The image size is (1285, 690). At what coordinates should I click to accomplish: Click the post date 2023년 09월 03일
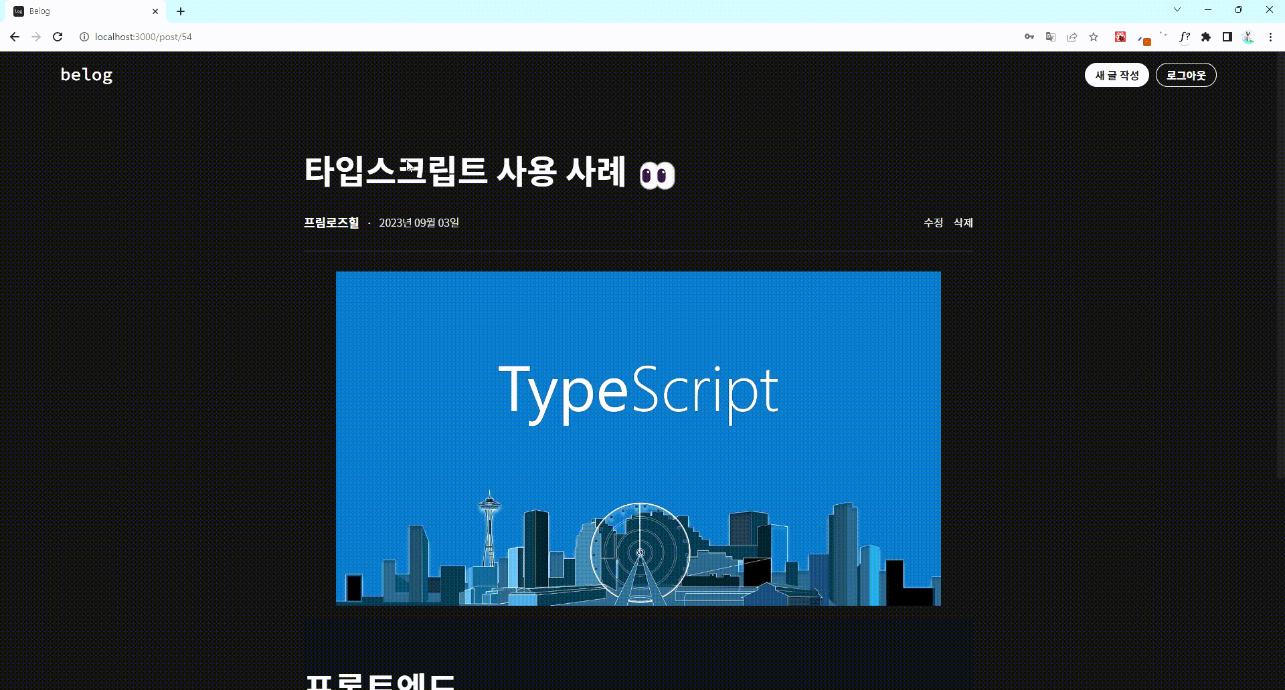click(x=419, y=223)
